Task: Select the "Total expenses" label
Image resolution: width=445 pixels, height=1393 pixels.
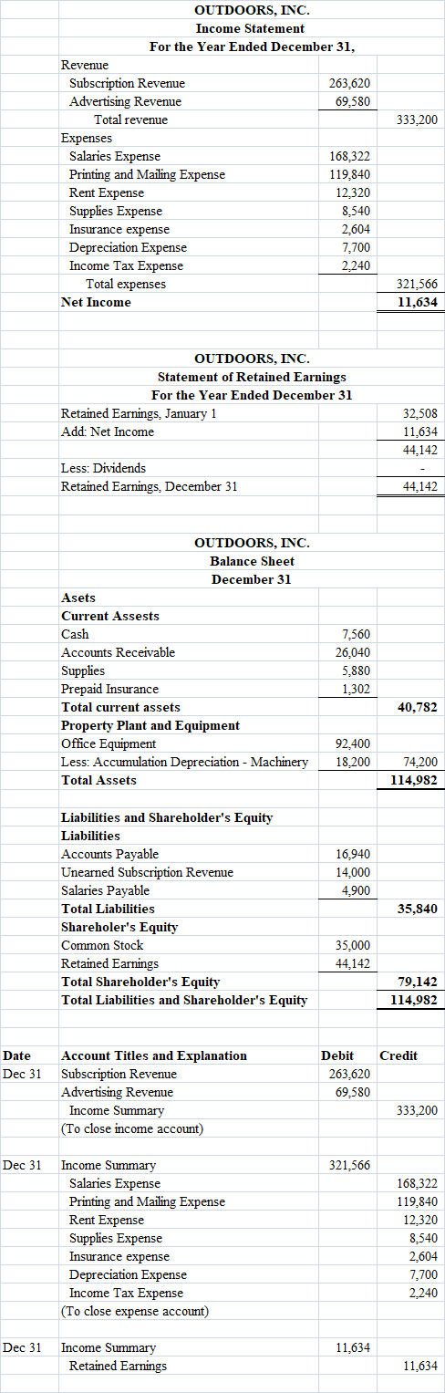Action: tap(125, 284)
